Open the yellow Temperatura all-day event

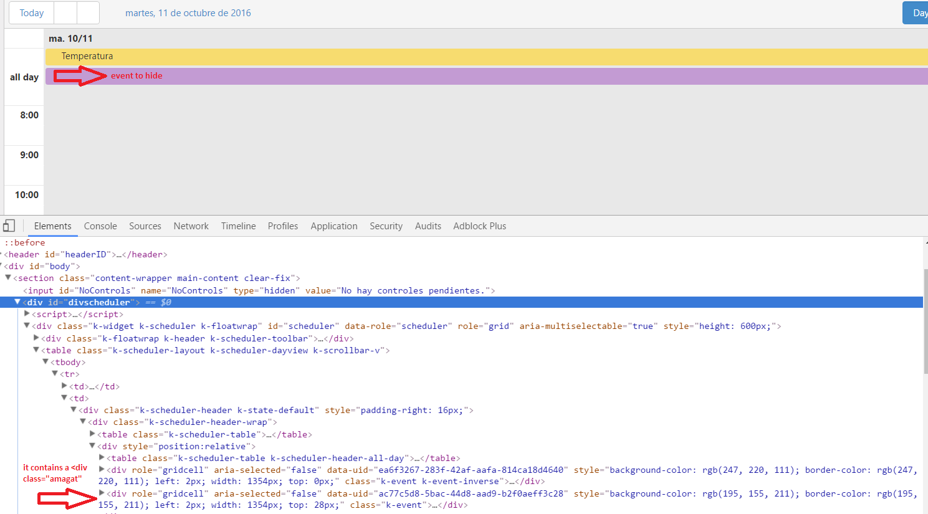point(486,57)
